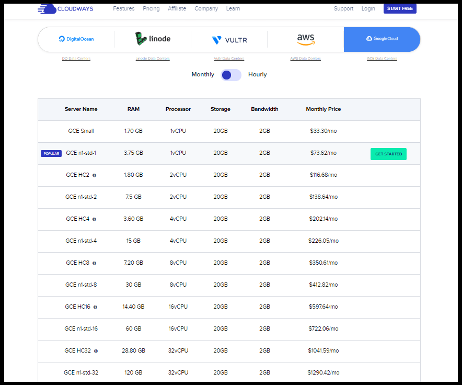The width and height of the screenshot is (462, 385).
Task: Open DO Data Centers link
Action: tap(76, 59)
